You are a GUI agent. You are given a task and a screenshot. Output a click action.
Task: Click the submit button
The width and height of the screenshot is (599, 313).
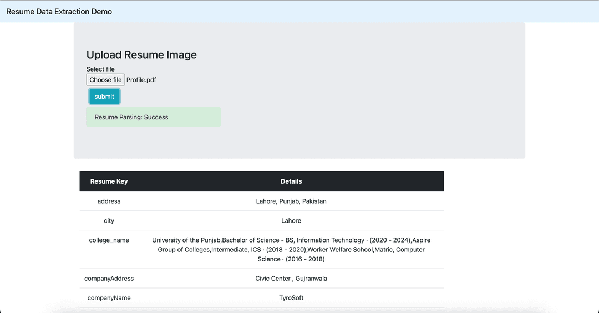[104, 97]
